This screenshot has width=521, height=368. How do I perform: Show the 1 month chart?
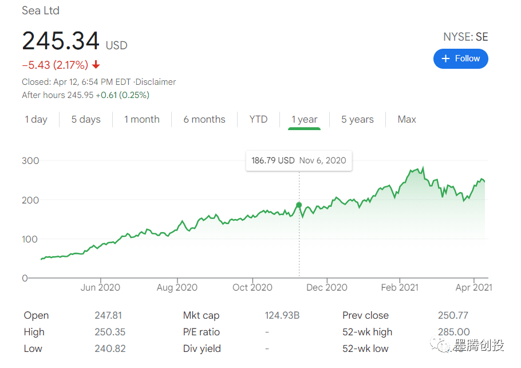pyautogui.click(x=142, y=119)
